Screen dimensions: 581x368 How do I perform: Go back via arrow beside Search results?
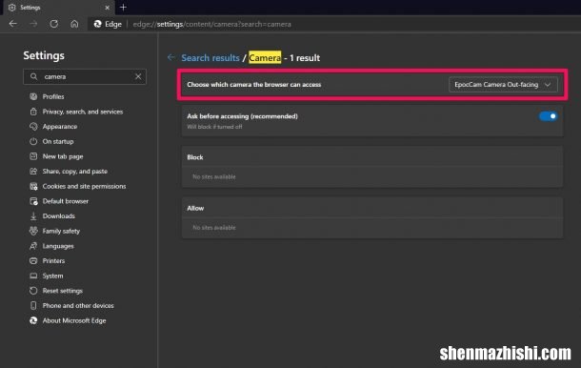pos(171,57)
